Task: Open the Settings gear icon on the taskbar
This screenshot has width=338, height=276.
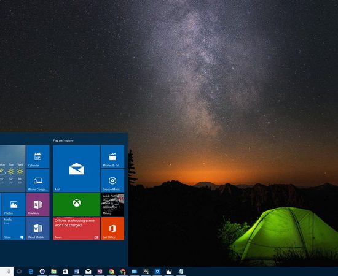Action: click(x=157, y=272)
